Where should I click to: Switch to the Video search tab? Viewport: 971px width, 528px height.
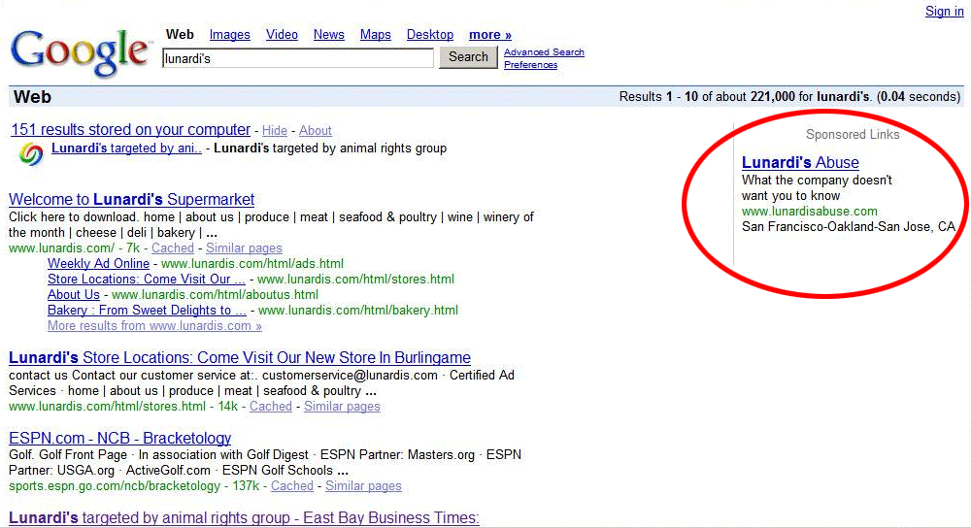(282, 35)
